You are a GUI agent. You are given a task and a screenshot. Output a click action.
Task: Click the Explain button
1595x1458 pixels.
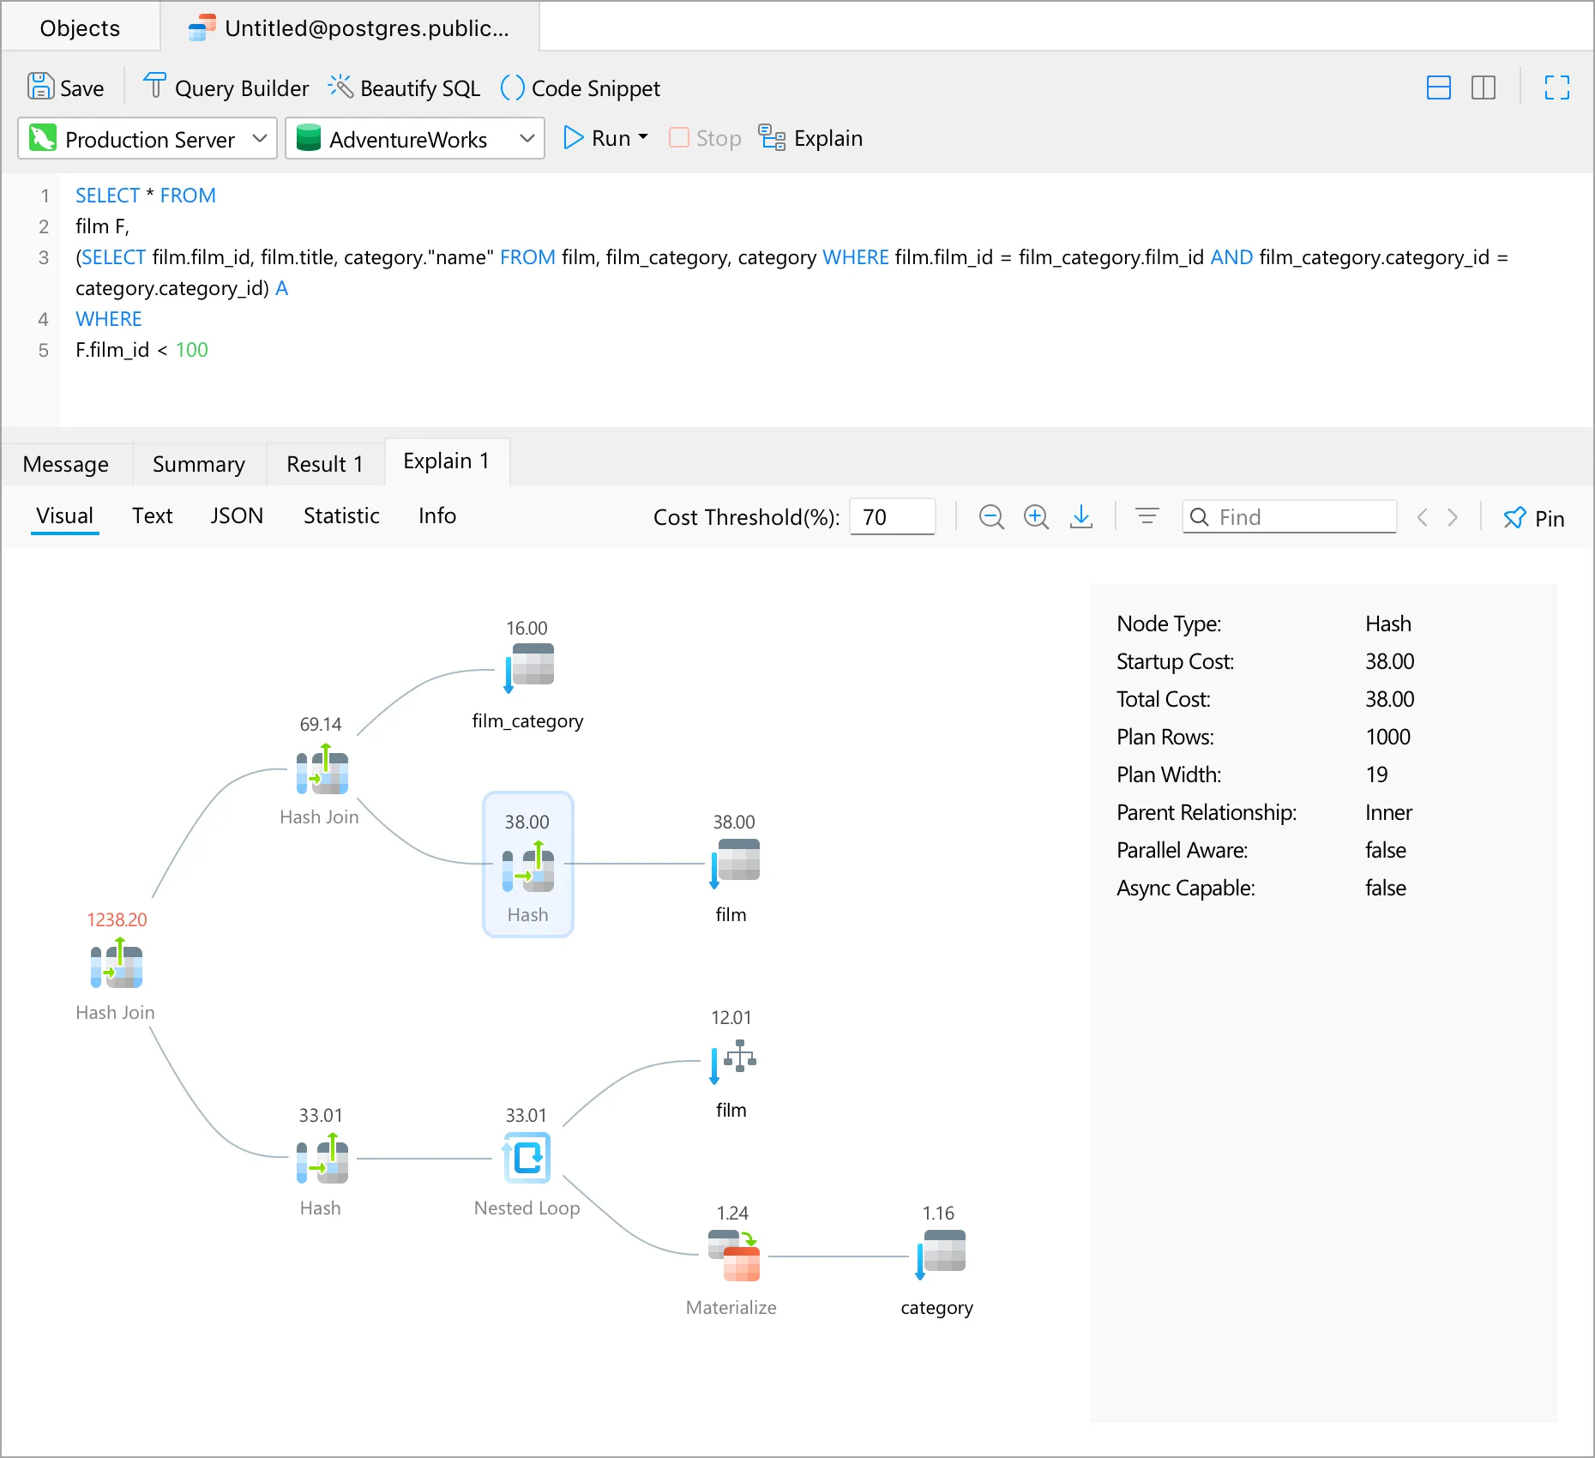811,138
